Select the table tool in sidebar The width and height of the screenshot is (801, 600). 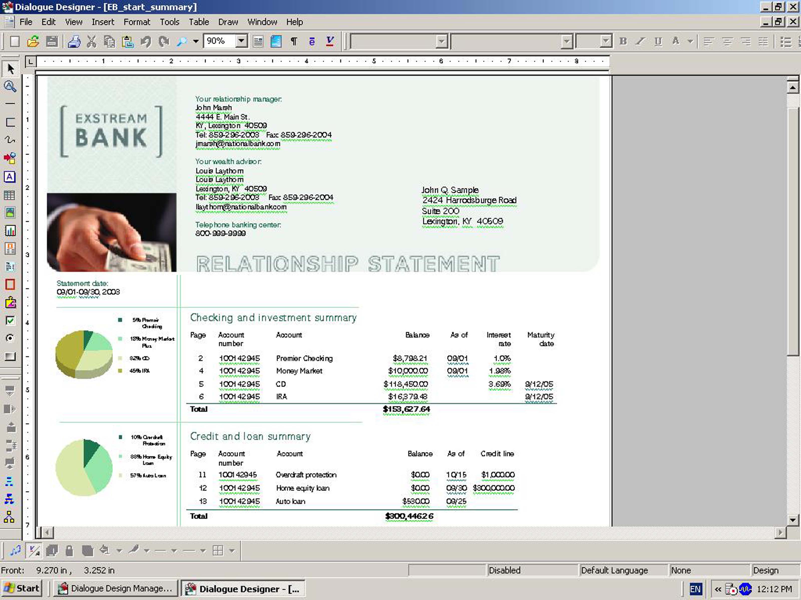coord(10,195)
